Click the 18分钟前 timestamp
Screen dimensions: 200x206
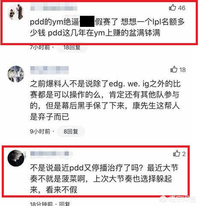[x=41, y=204]
